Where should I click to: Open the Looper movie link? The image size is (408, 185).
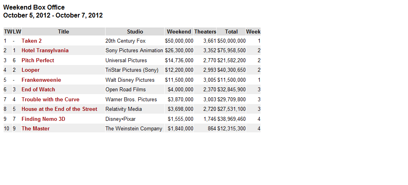[30, 70]
